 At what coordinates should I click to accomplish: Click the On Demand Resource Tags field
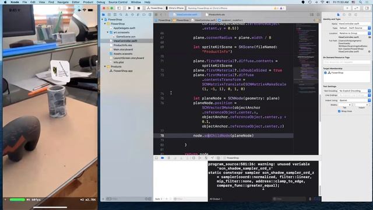pyautogui.click(x=347, y=62)
